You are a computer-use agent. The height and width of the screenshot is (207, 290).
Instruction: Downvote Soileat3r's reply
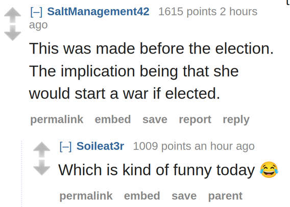[42, 168]
